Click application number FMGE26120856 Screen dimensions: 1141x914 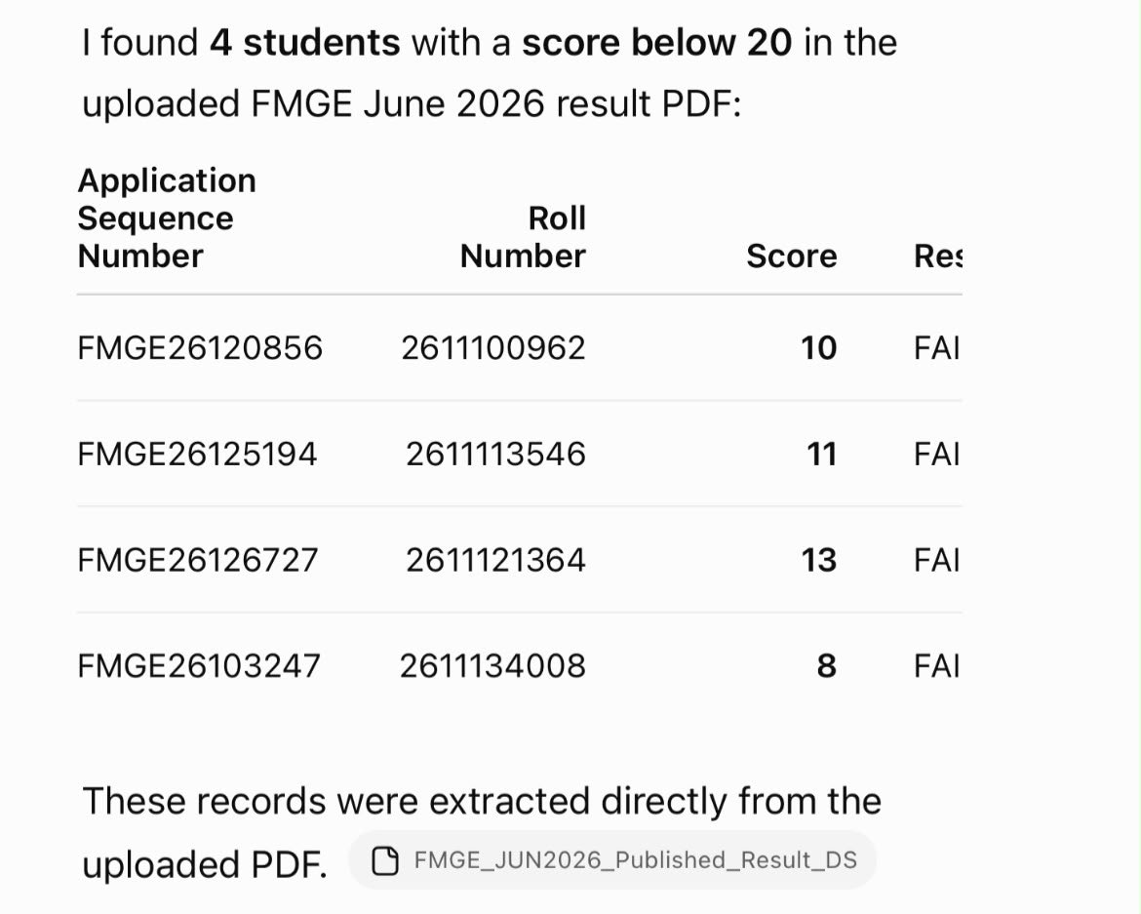tap(200, 348)
